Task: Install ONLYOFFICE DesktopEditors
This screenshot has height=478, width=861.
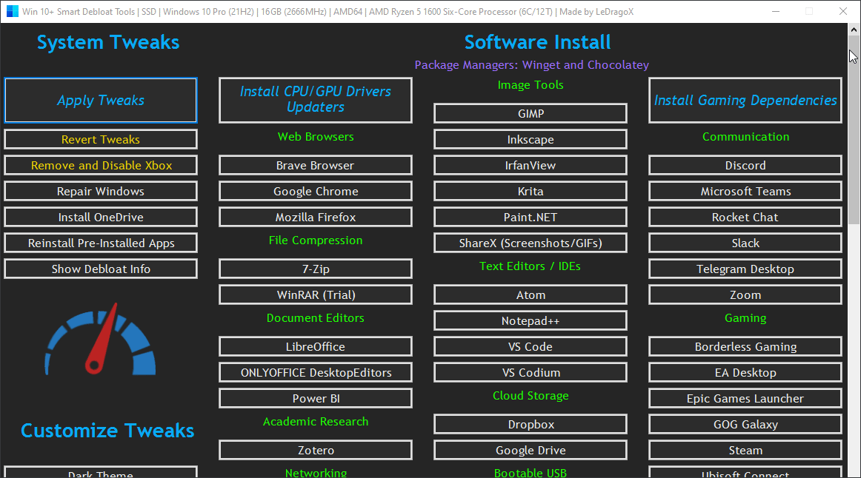Action: coord(316,372)
